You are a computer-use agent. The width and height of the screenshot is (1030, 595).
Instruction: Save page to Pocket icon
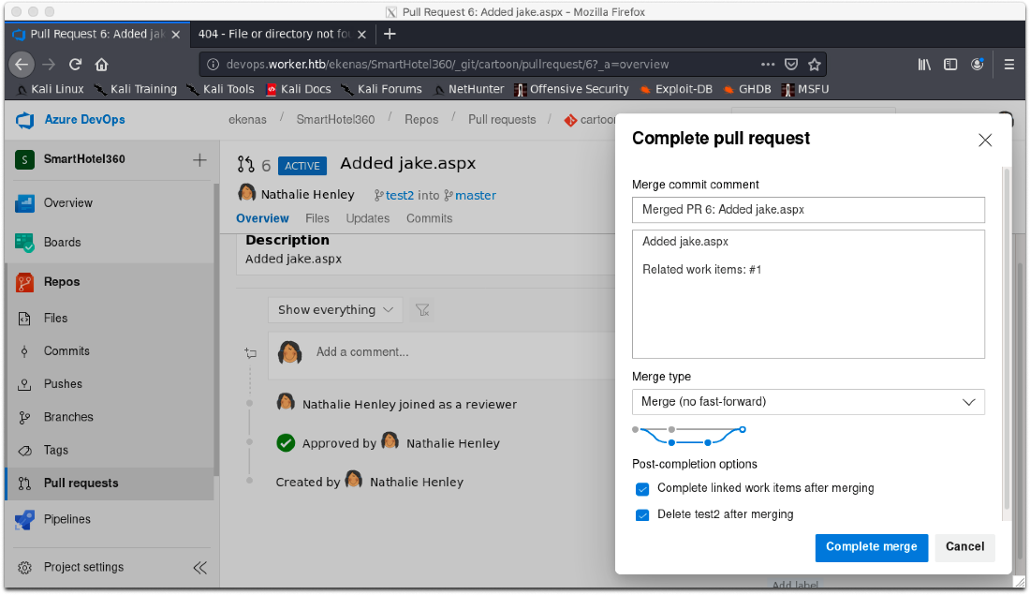pos(791,65)
